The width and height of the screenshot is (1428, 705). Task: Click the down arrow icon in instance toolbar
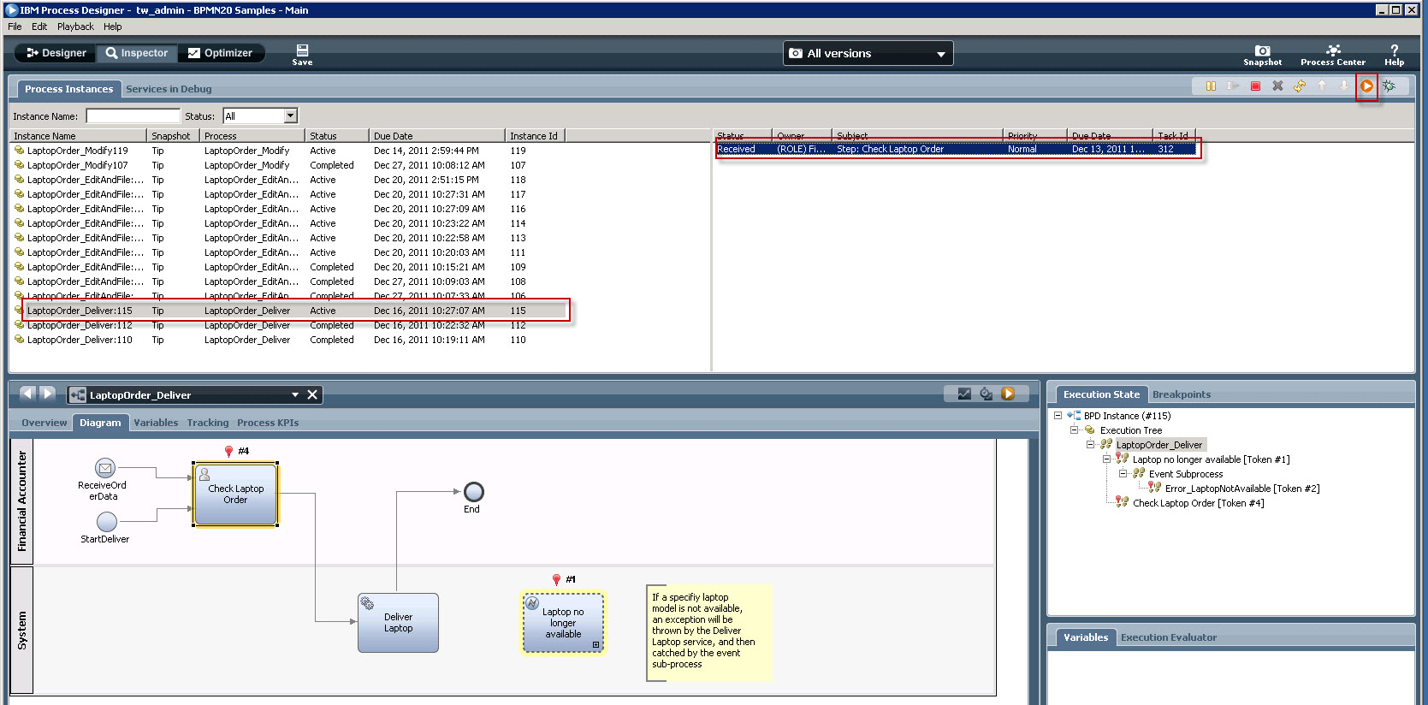tap(1344, 86)
